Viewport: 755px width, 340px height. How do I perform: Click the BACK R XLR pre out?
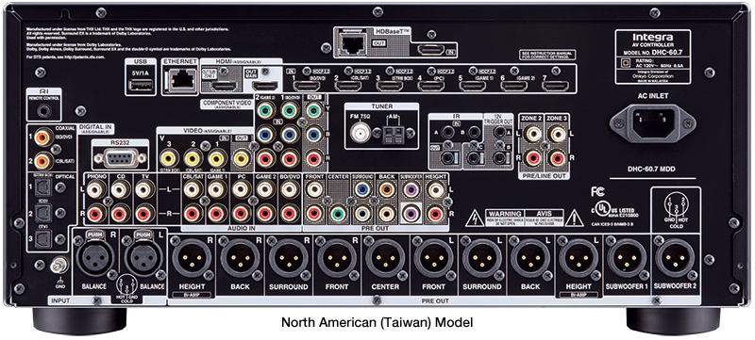click(x=240, y=258)
